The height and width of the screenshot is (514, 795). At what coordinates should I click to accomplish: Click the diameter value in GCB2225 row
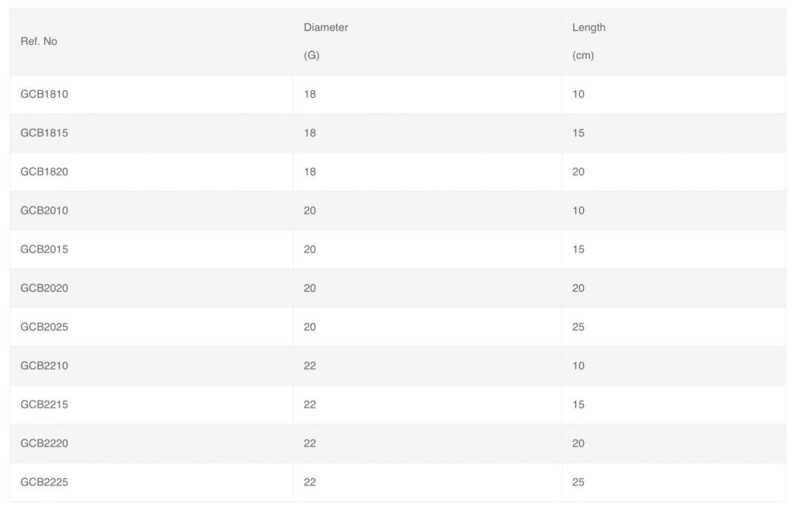tap(310, 482)
